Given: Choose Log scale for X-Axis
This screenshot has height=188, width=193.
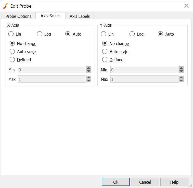Looking at the screenshot, I should point(40,34).
